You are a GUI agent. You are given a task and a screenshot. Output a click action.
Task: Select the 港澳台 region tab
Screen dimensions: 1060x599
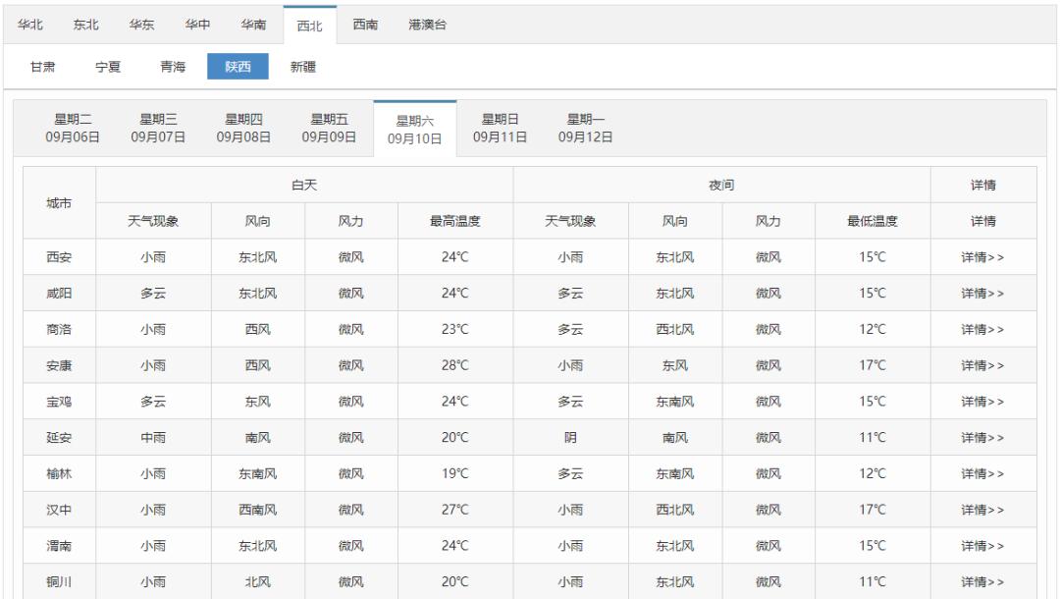pyautogui.click(x=427, y=26)
